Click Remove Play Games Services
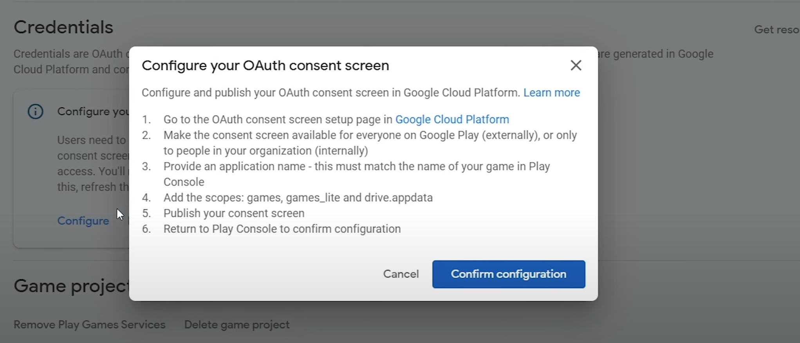 (90, 325)
